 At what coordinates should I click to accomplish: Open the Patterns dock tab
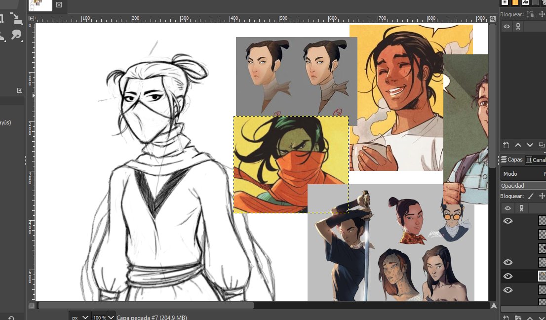click(515, 2)
